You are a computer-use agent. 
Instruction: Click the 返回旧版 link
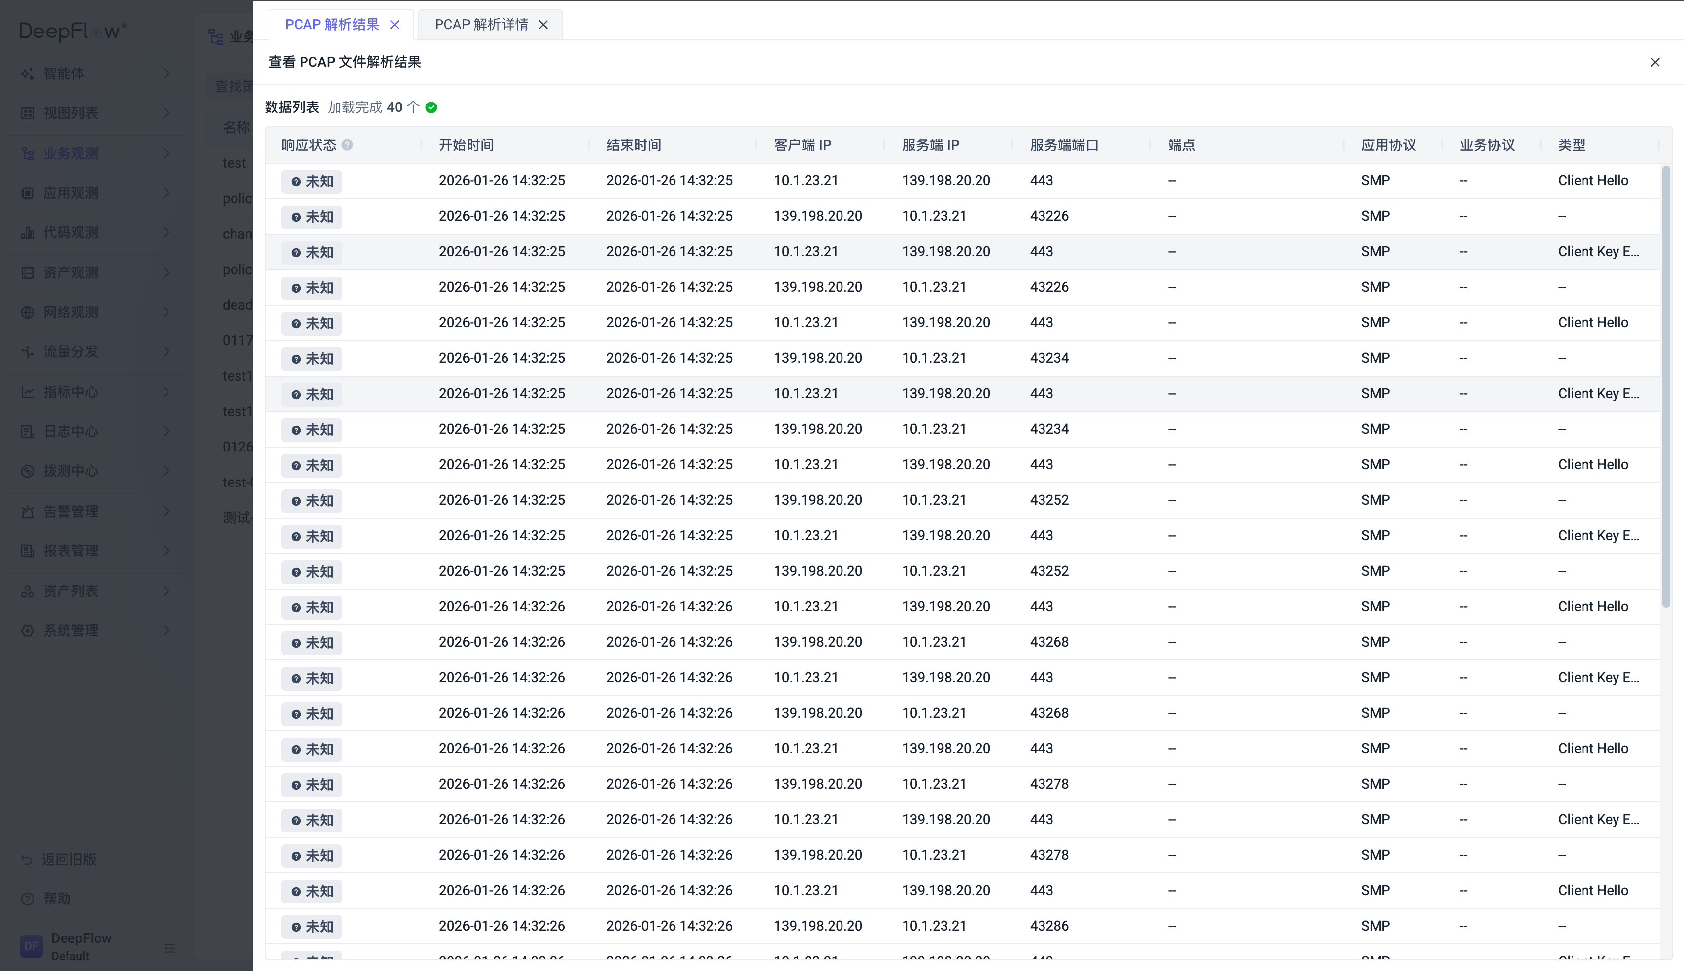pyautogui.click(x=68, y=859)
